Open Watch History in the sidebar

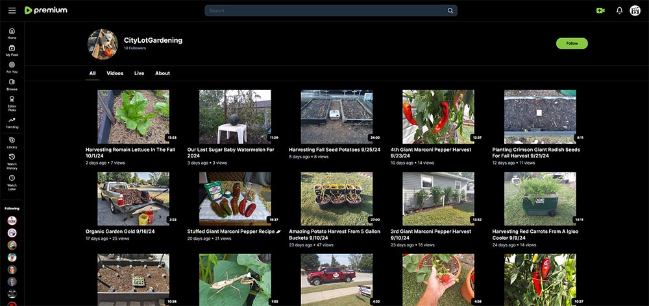(12, 161)
